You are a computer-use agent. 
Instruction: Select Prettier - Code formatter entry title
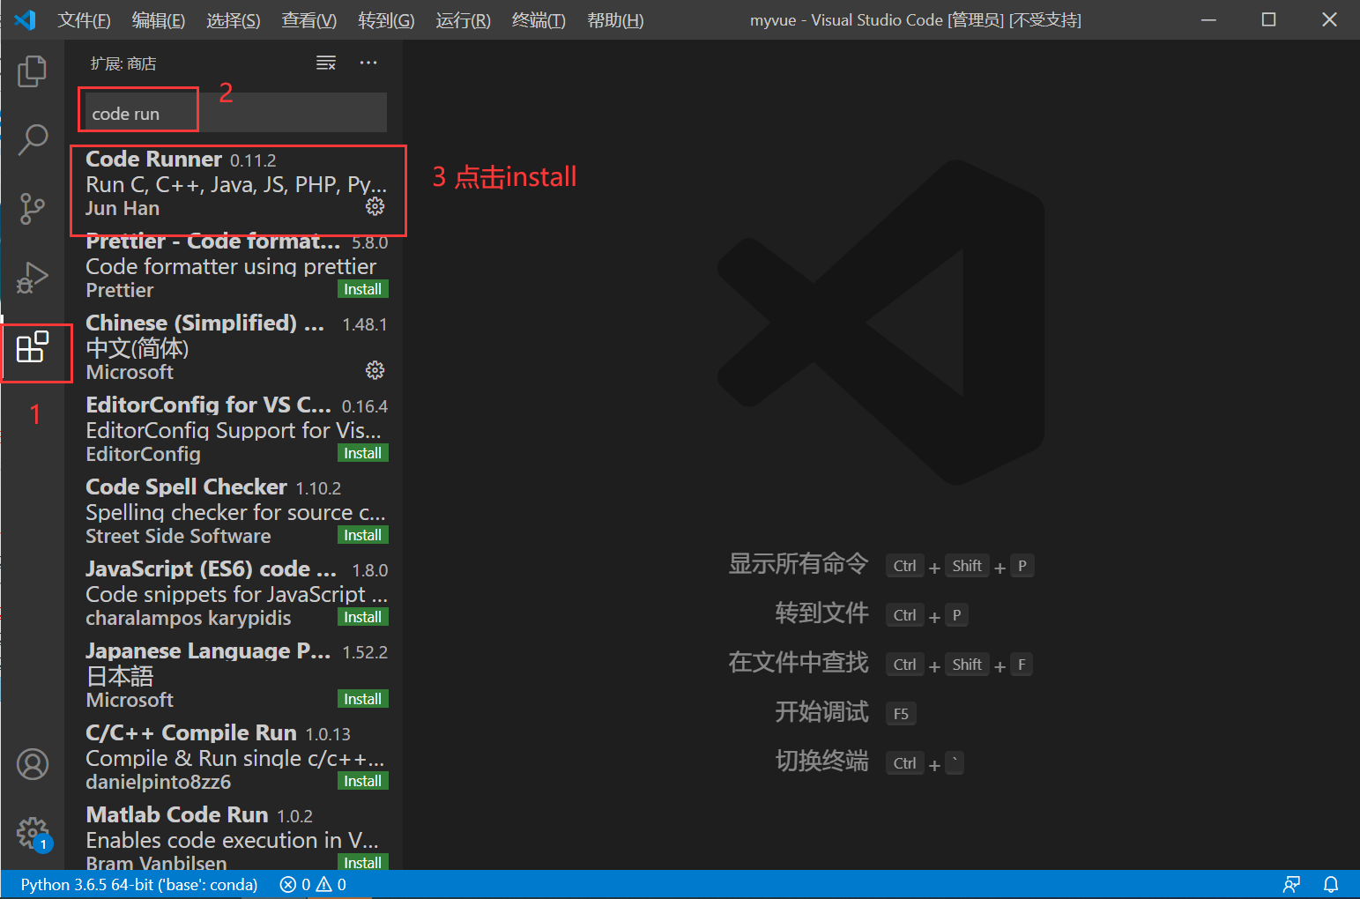coord(212,241)
